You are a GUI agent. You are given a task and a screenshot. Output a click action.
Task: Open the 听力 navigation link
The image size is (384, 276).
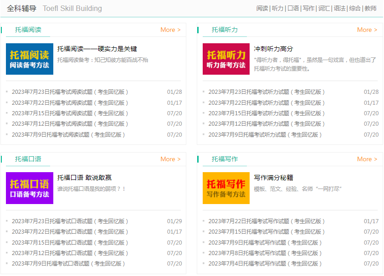pyautogui.click(x=277, y=8)
